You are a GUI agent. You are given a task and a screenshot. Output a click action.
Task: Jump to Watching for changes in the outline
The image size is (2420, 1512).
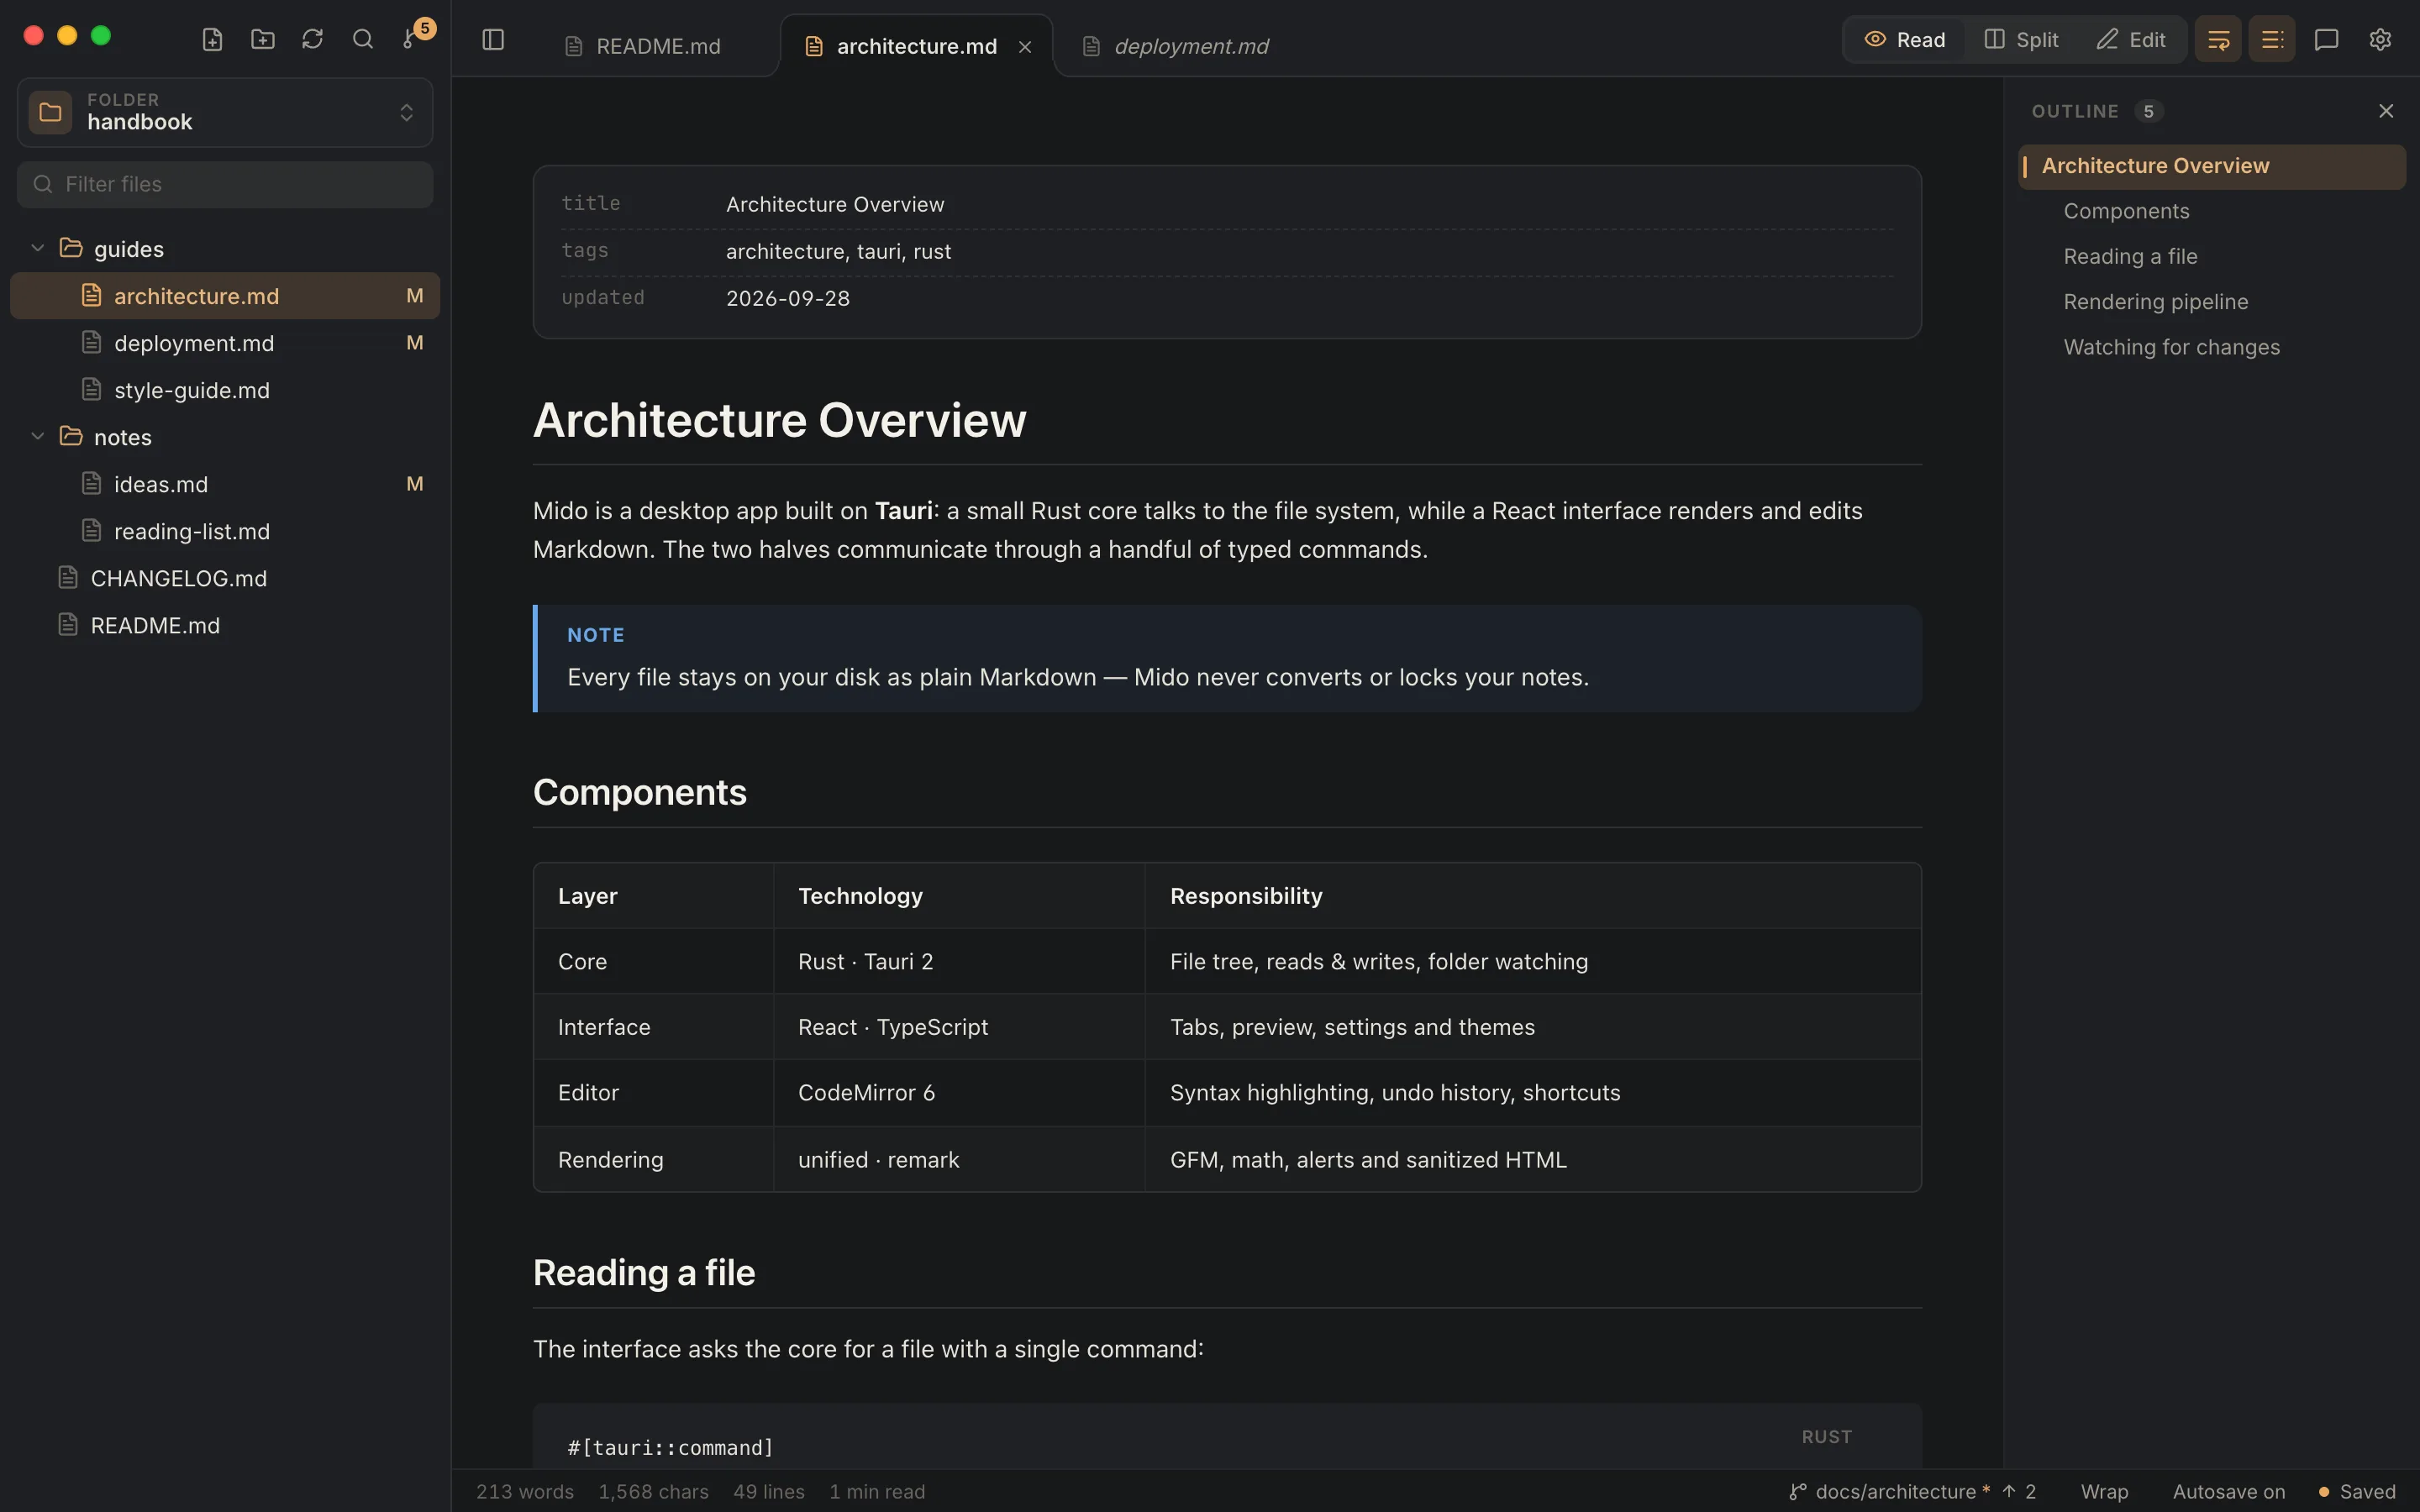(x=2211, y=347)
